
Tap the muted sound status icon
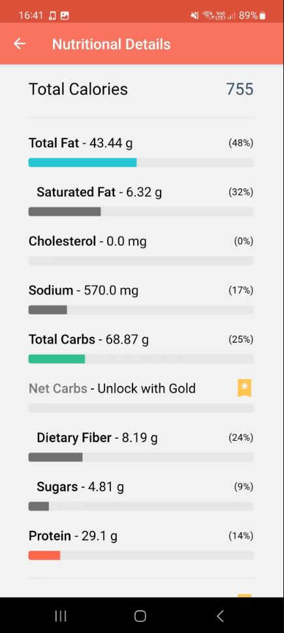pos(195,16)
